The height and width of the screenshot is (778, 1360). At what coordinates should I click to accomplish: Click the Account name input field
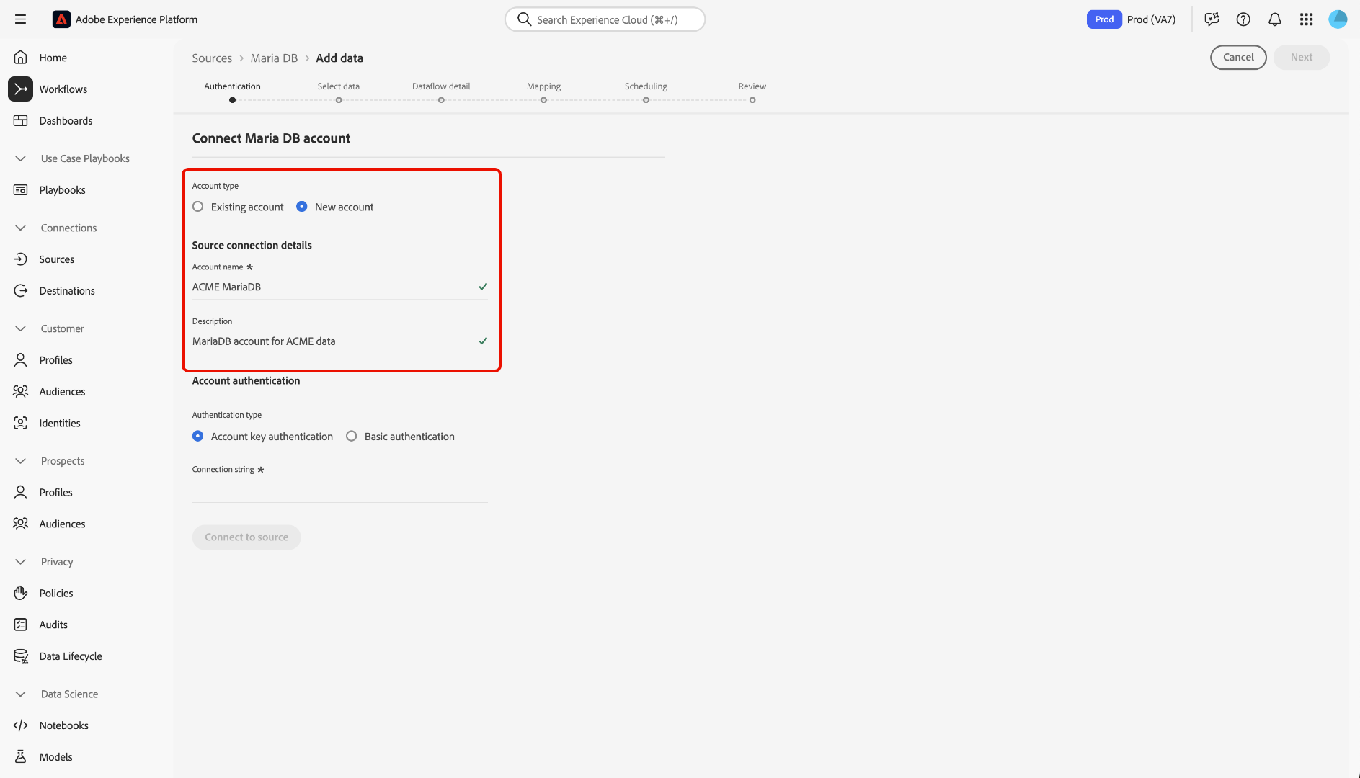(x=340, y=287)
